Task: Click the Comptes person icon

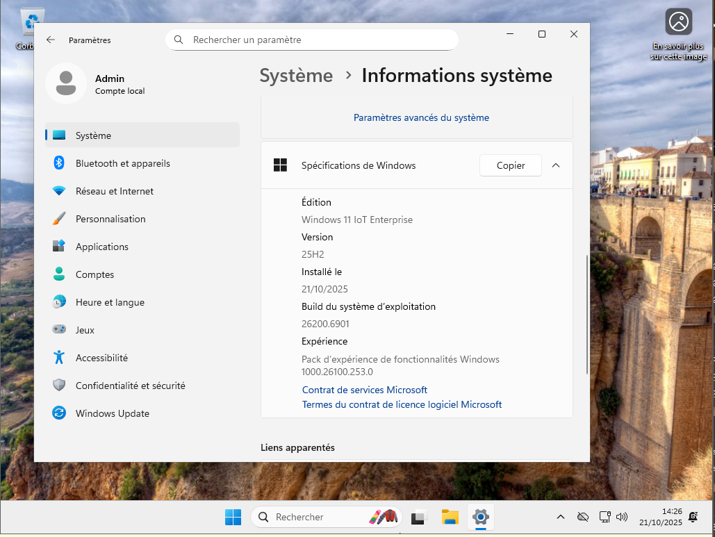Action: (59, 274)
